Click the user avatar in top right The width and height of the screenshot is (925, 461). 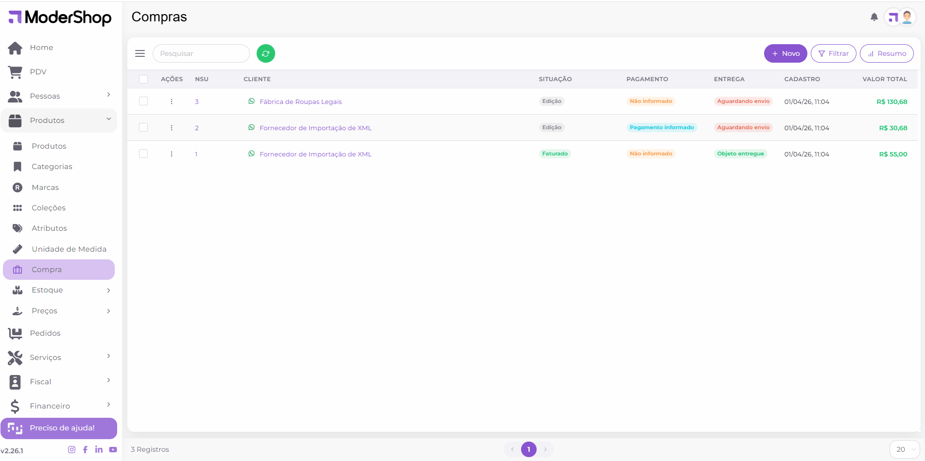(x=907, y=17)
